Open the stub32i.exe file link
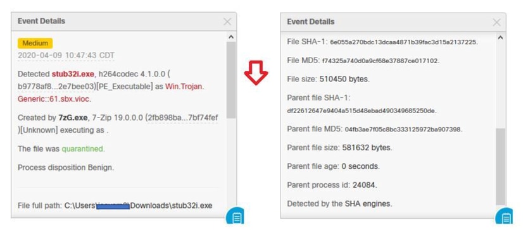The image size is (528, 230). (x=73, y=74)
